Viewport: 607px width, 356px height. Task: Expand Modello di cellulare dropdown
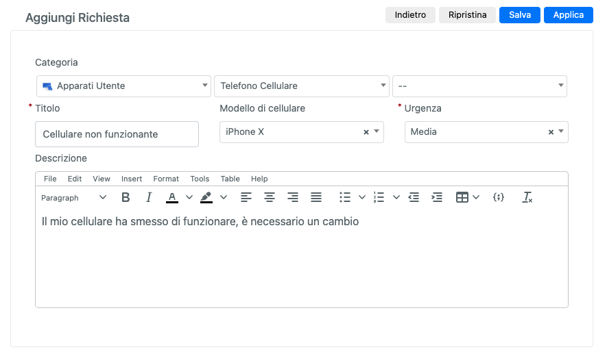377,131
